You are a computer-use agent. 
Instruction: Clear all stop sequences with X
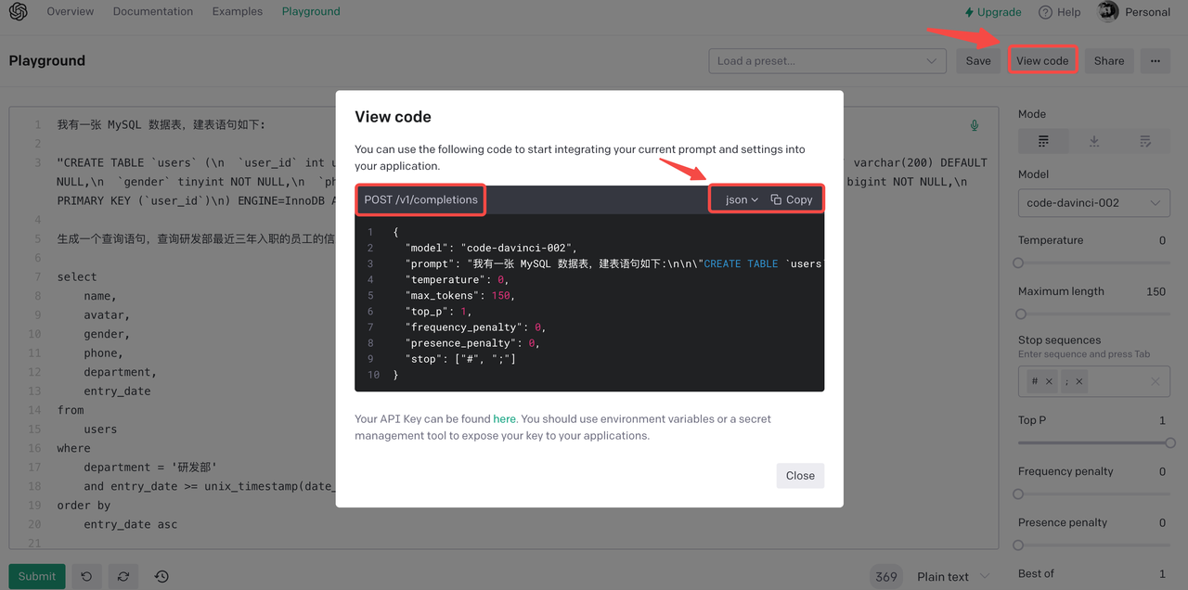click(x=1156, y=381)
